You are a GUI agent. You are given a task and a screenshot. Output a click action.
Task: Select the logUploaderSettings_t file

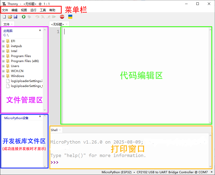pyautogui.click(x=27, y=86)
